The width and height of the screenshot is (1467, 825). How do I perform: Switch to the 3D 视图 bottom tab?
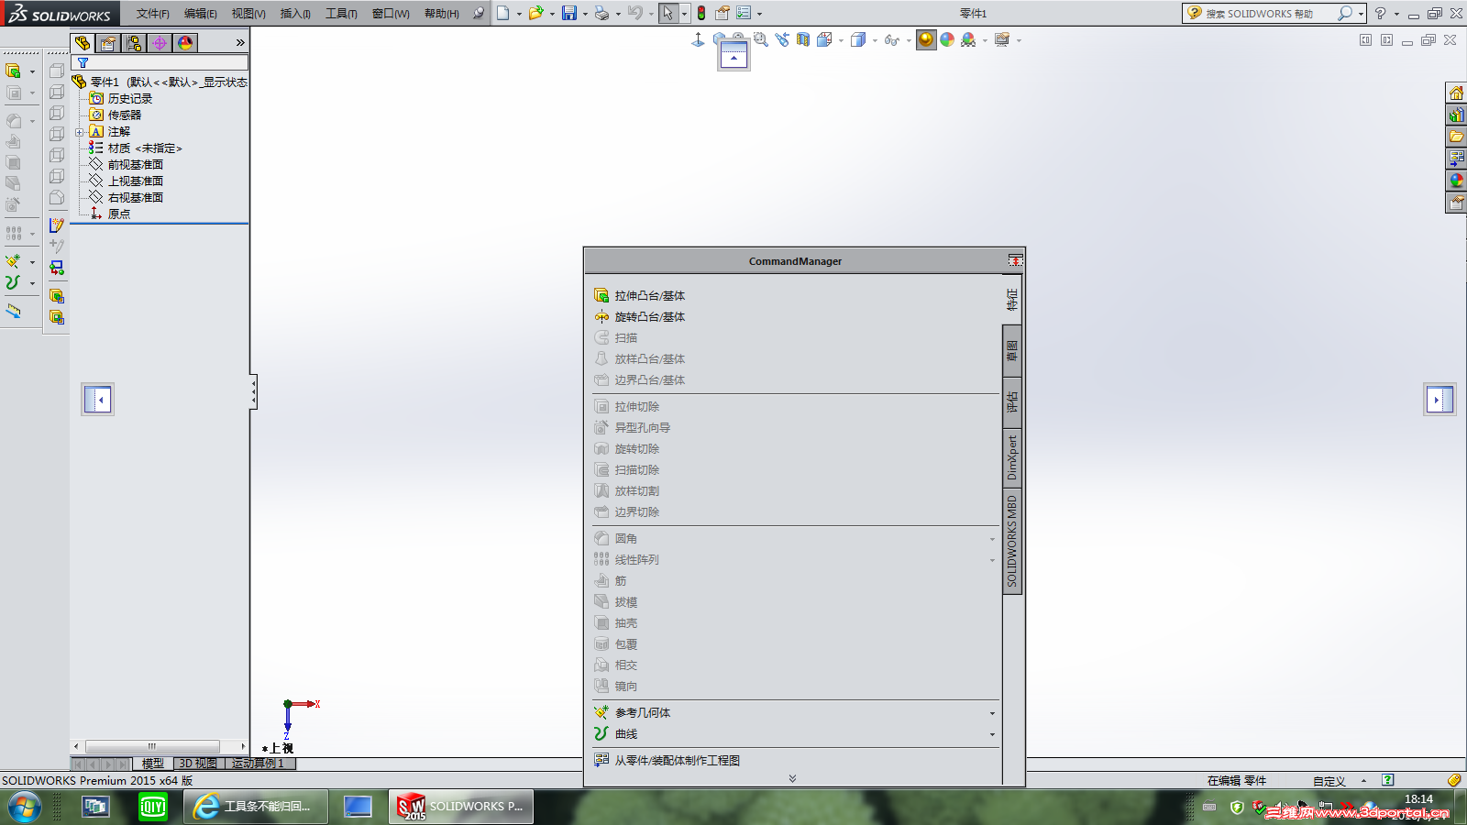pyautogui.click(x=198, y=764)
